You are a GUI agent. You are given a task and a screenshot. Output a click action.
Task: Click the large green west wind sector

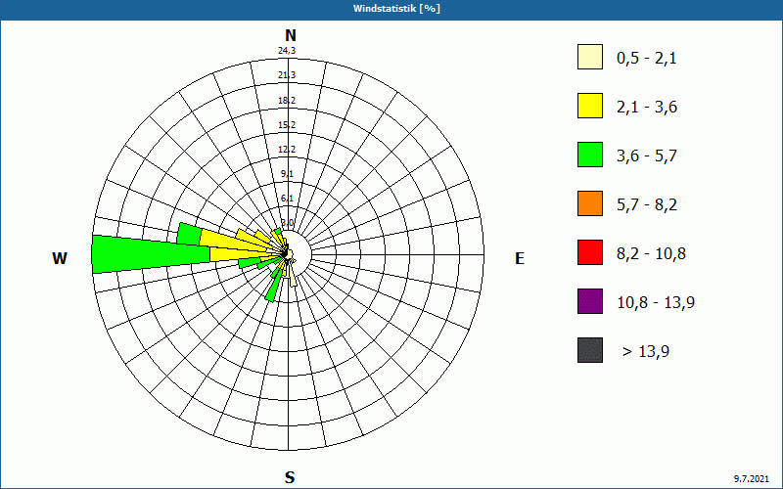click(x=150, y=254)
